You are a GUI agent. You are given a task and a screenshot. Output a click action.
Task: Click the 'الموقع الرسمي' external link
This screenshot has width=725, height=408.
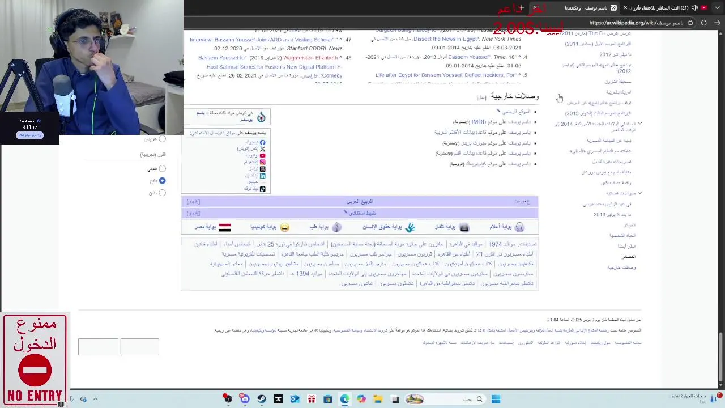516,112
